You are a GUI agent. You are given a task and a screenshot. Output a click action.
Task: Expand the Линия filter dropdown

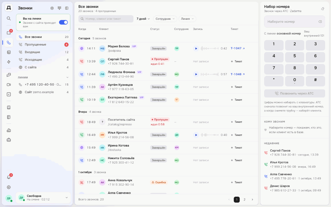coord(187,19)
